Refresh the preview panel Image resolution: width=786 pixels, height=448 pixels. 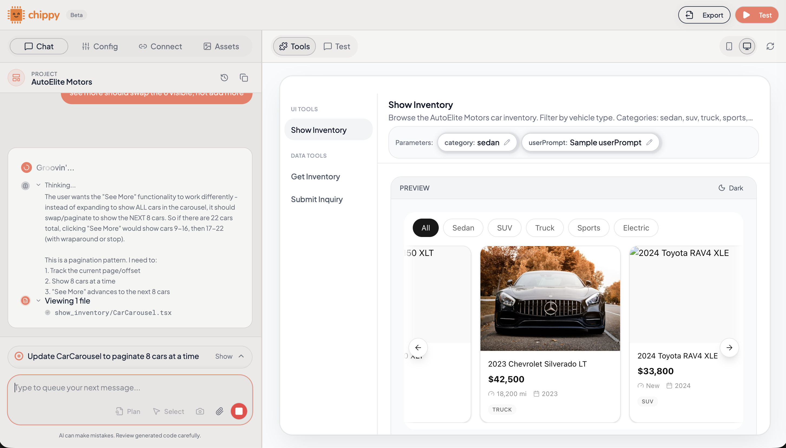pyautogui.click(x=770, y=47)
